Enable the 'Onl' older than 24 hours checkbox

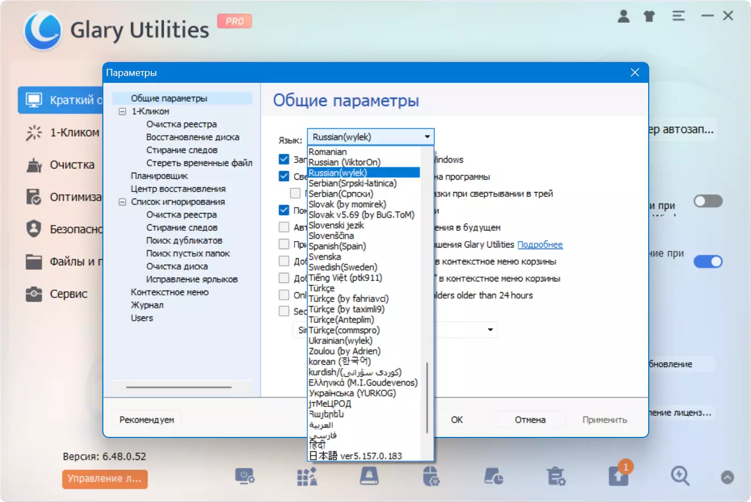[x=284, y=295]
